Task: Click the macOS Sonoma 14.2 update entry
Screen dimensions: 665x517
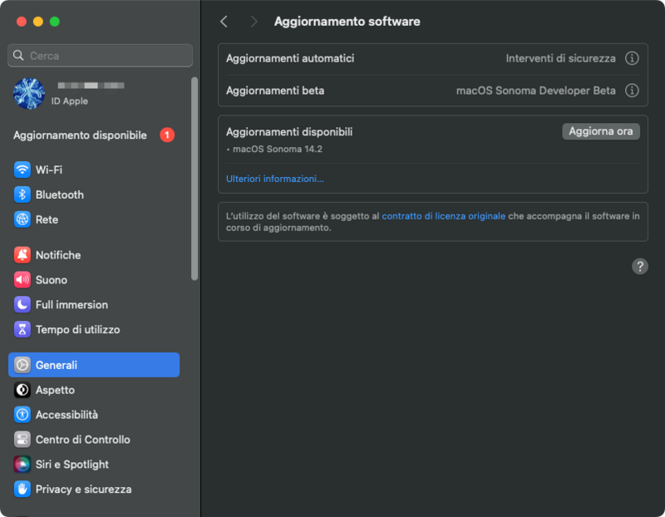Action: click(278, 150)
